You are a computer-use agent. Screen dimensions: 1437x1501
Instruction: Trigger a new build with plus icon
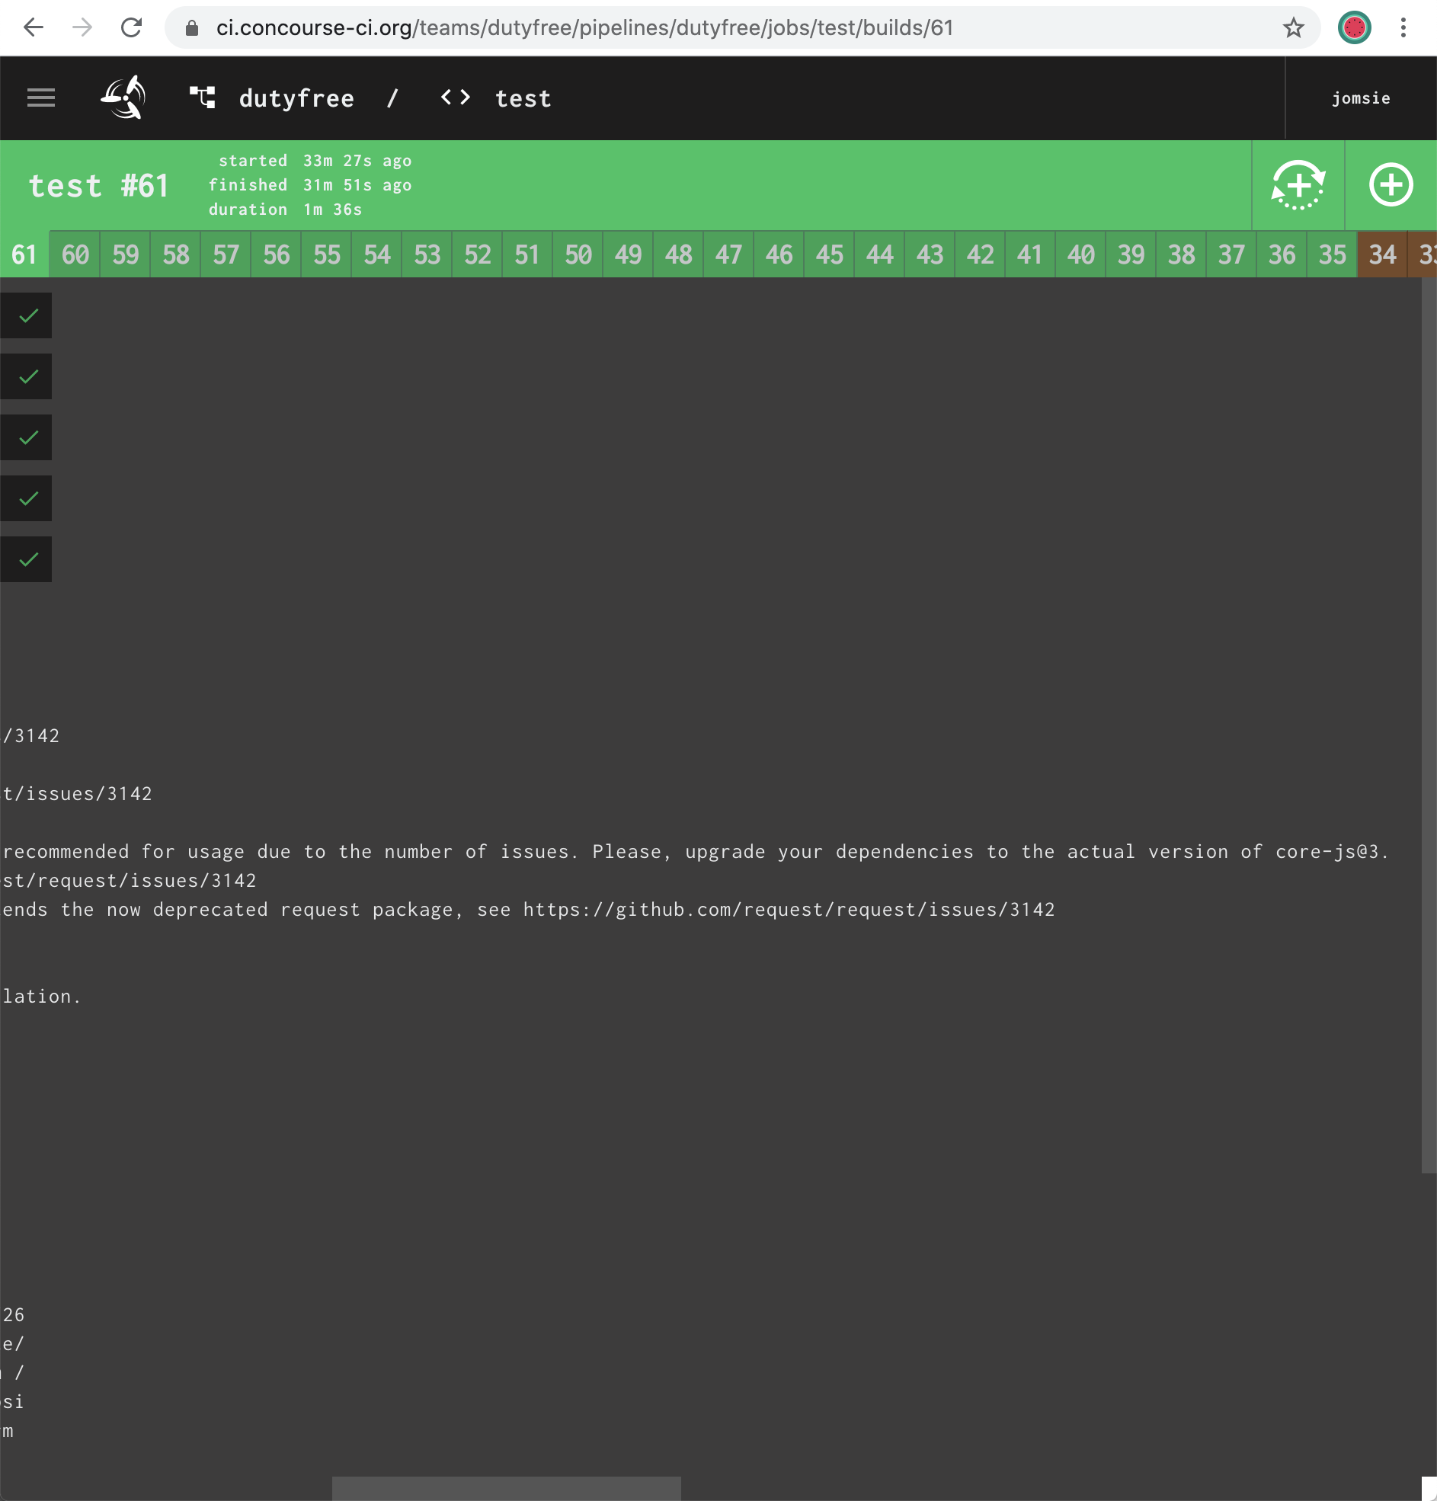tap(1391, 184)
